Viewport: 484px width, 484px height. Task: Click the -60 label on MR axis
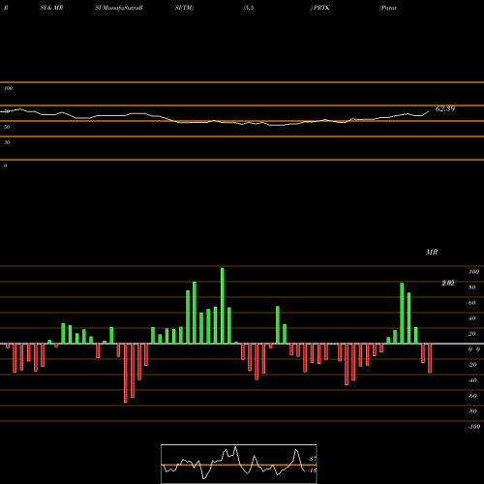click(x=472, y=396)
